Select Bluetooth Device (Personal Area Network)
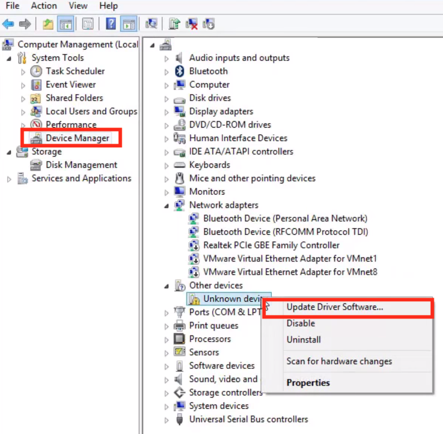 (285, 219)
